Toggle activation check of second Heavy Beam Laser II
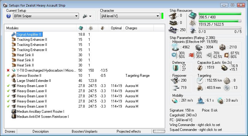Image resolution: width=248 pixels, height=136 pixels. [x=8, y=91]
